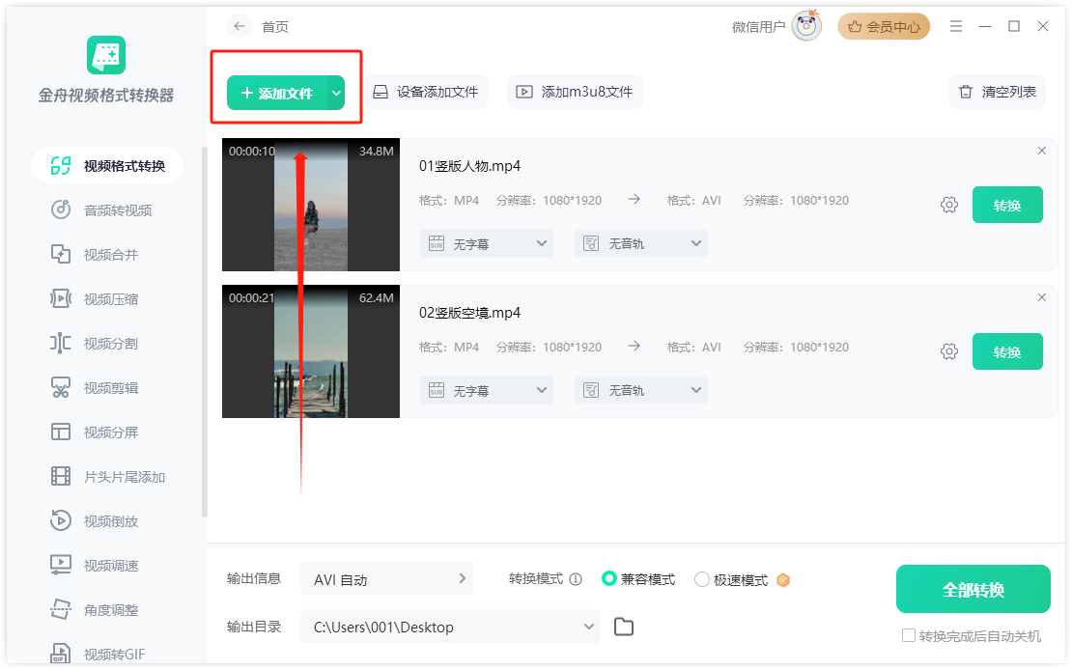Open the 无音轨 dropdown for 02竖版空境.mp4
Viewport: 1072px width, 670px height.
pyautogui.click(x=640, y=390)
